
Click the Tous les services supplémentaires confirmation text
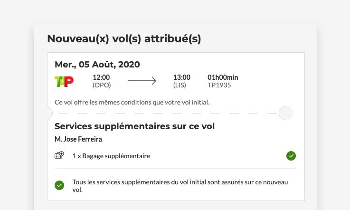(180, 186)
